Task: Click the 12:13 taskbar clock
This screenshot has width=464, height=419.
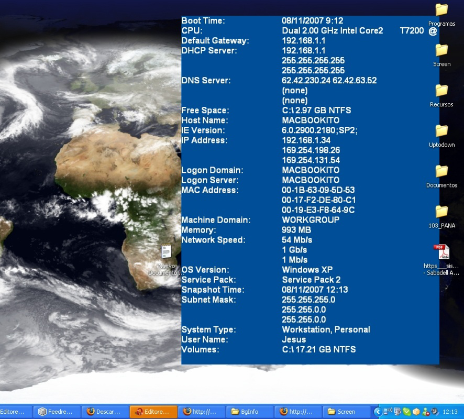Action: tap(450, 412)
